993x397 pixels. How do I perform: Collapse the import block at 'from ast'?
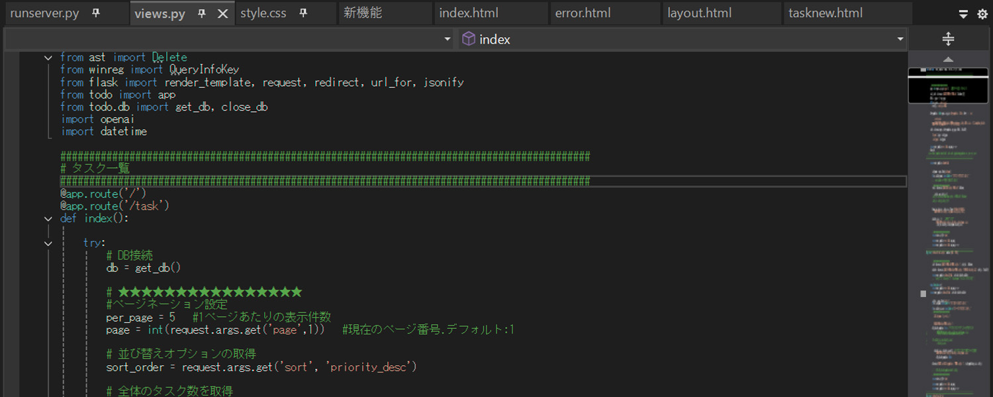(x=48, y=58)
